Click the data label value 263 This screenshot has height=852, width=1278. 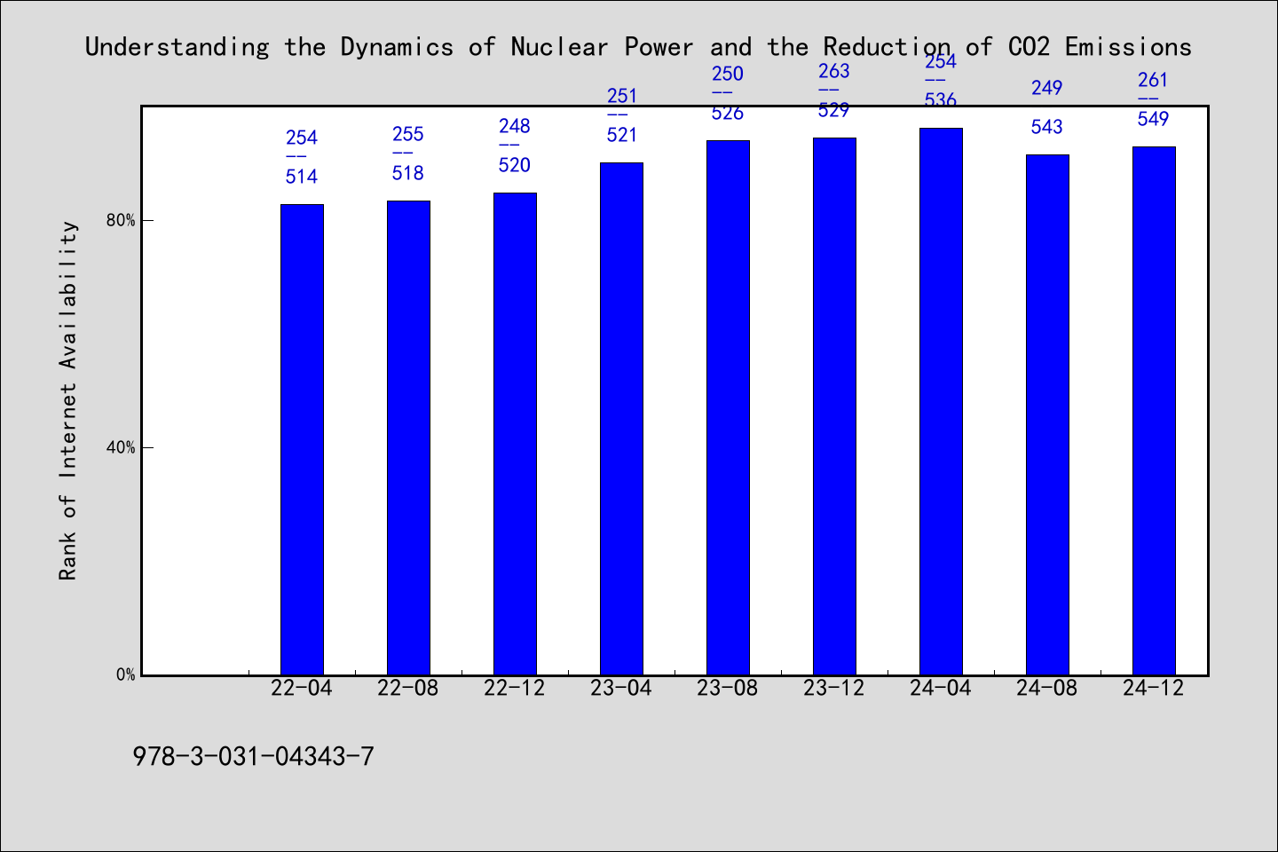[x=834, y=71]
